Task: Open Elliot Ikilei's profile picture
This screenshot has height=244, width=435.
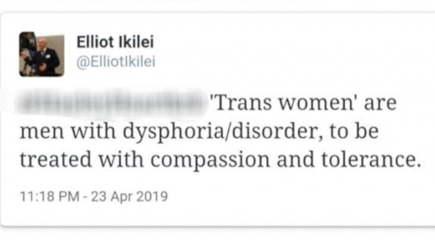Action: pos(41,54)
